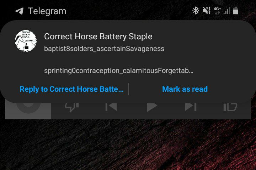
Task: Tap the thumbs down media button
Action: click(x=72, y=107)
